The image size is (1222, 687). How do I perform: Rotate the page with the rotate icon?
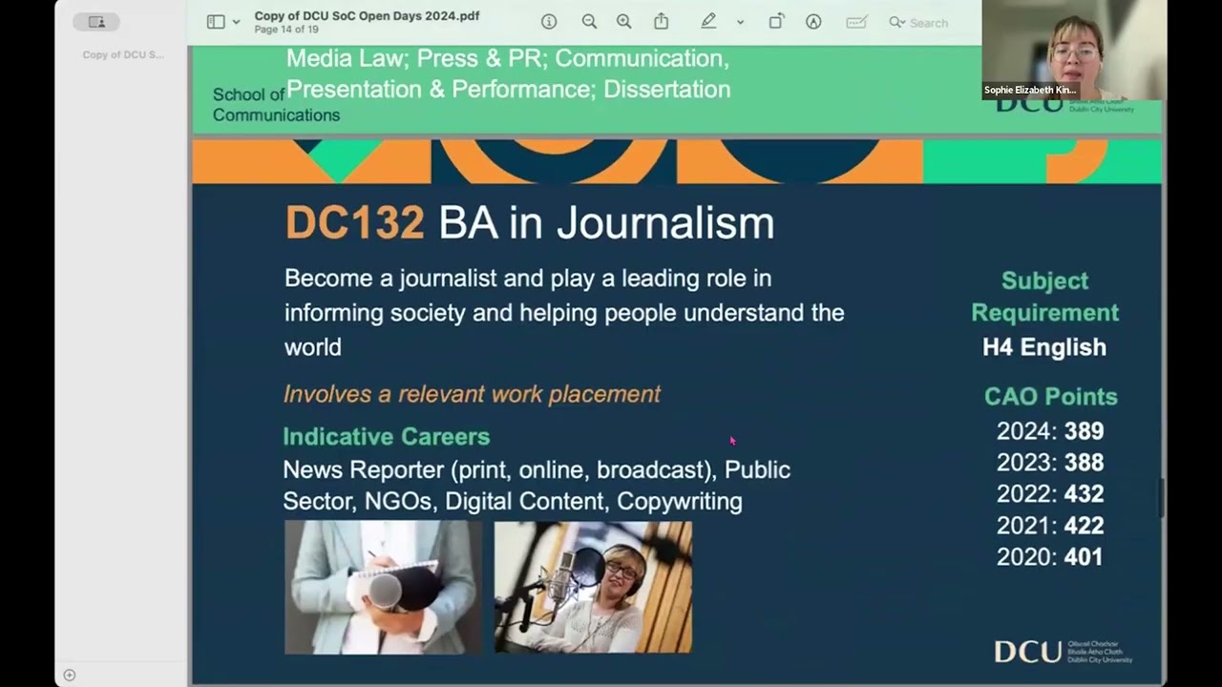pyautogui.click(x=776, y=22)
